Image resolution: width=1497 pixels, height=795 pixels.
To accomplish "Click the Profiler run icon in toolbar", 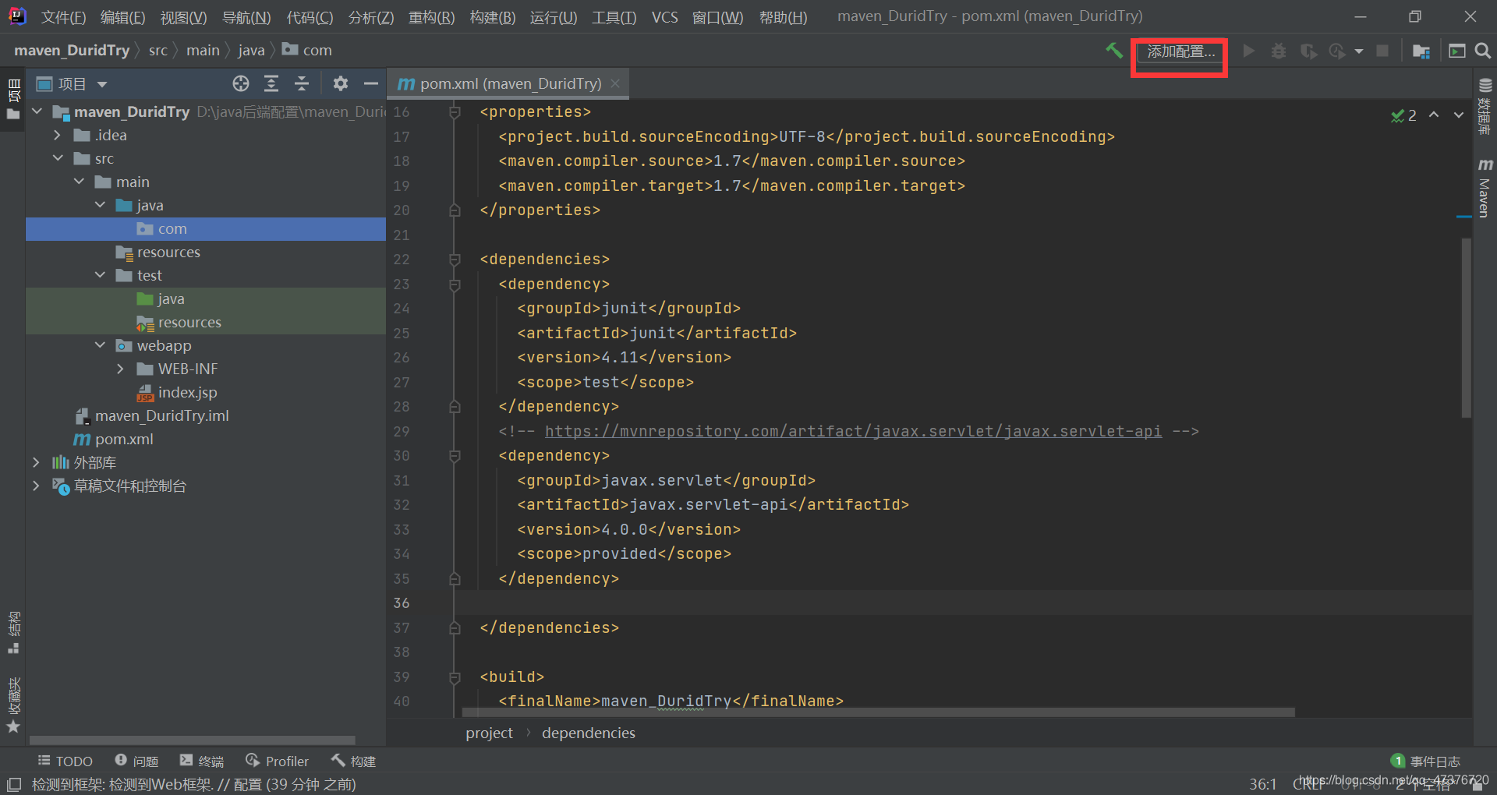I will point(1337,51).
